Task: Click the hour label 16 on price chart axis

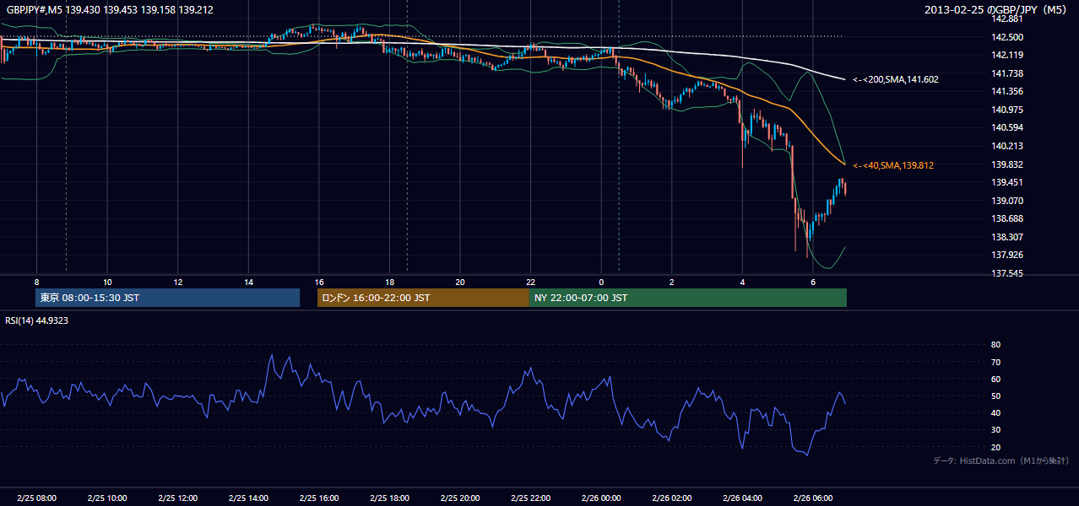Action: 319,282
